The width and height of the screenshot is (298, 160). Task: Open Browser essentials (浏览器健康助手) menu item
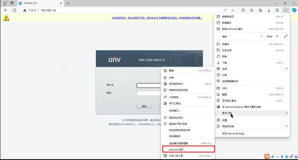(x=252, y=81)
